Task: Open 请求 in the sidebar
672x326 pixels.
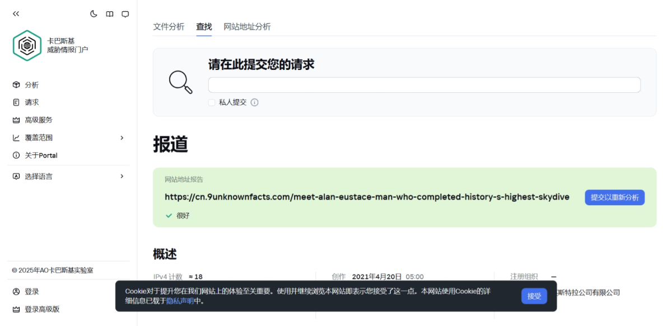Action: click(x=32, y=102)
